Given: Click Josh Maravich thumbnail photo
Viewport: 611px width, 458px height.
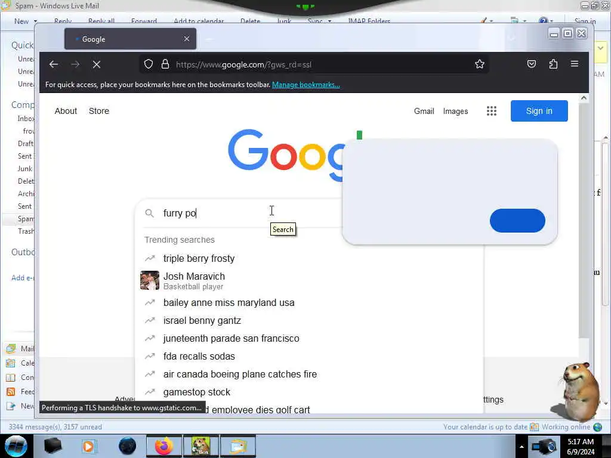Looking at the screenshot, I should tap(150, 280).
